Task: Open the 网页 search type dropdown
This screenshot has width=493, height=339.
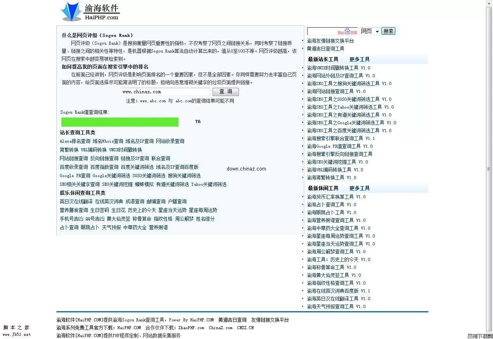Action: (x=369, y=31)
